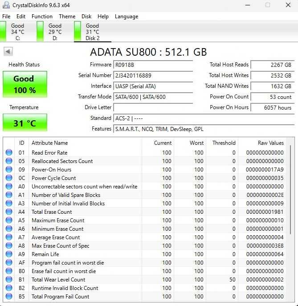Click the 31 °C temperature button
298x306 pixels.
coord(25,122)
